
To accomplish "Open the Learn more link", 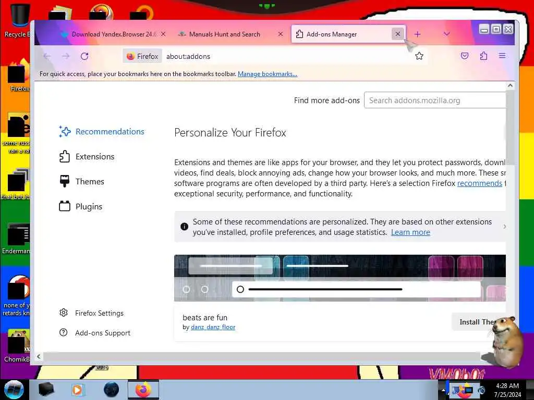I will pyautogui.click(x=410, y=232).
